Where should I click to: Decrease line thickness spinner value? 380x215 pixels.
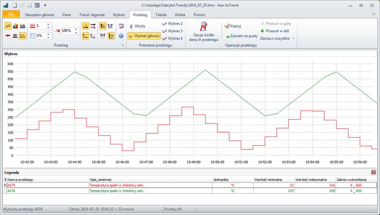48,27
